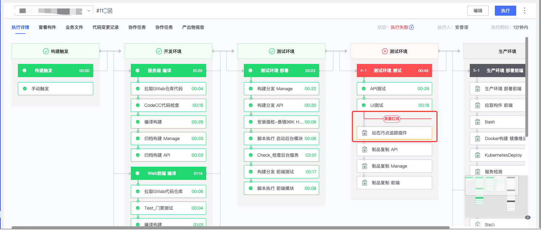Expand the 服务端 编译 job header
Viewport: 541px width, 230px height.
pyautogui.click(x=168, y=71)
